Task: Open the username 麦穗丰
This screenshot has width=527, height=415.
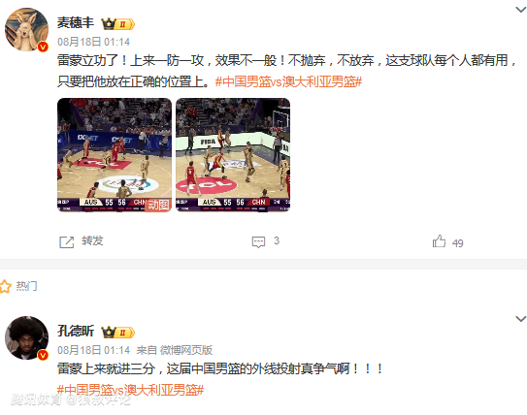Action: 76,23
